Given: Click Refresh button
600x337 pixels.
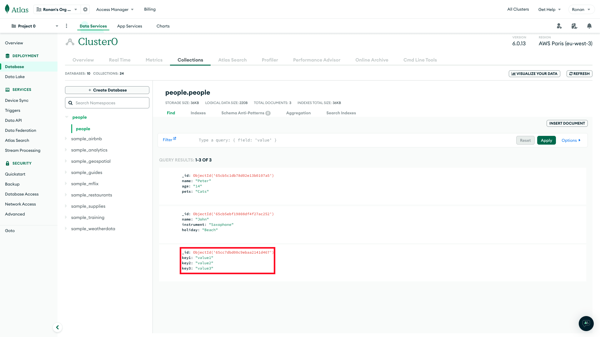Looking at the screenshot, I should (579, 74).
